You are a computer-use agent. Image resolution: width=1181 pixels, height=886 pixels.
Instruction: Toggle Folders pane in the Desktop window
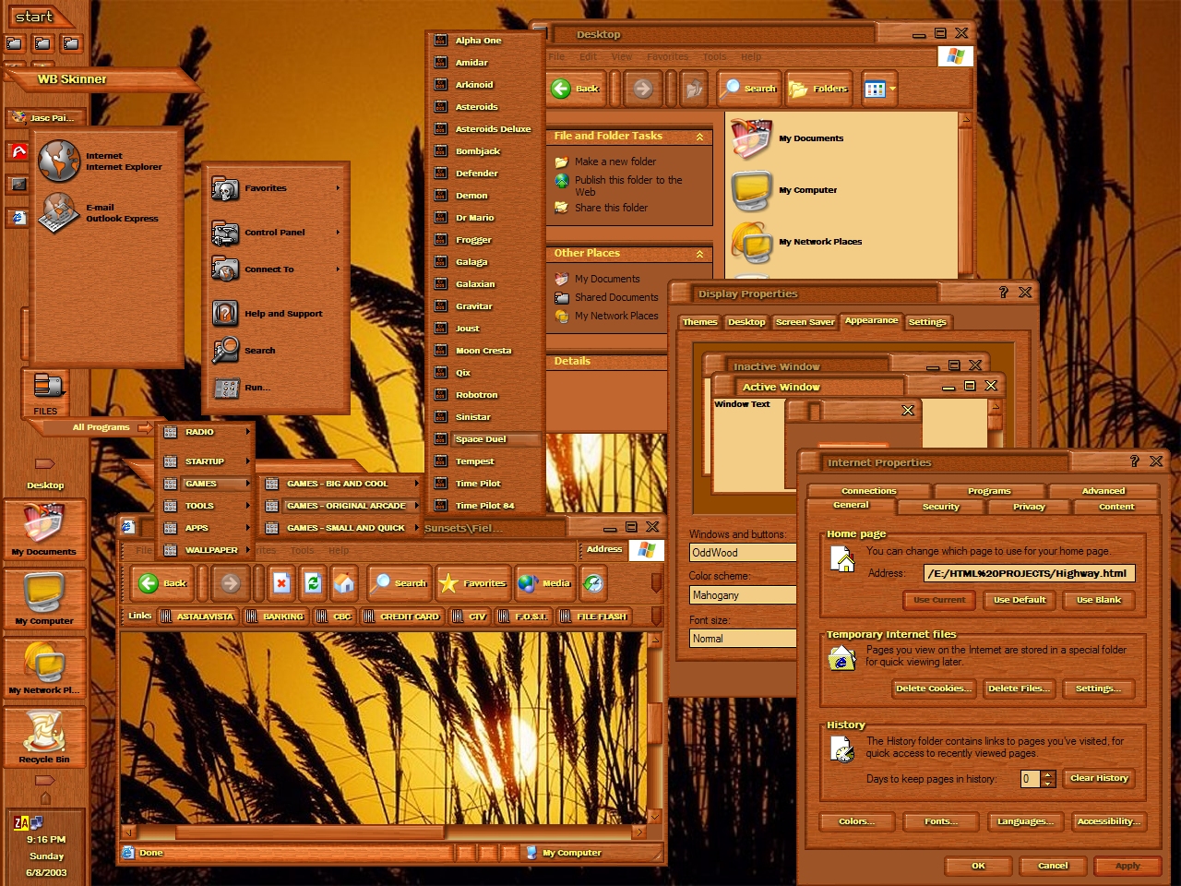[817, 89]
